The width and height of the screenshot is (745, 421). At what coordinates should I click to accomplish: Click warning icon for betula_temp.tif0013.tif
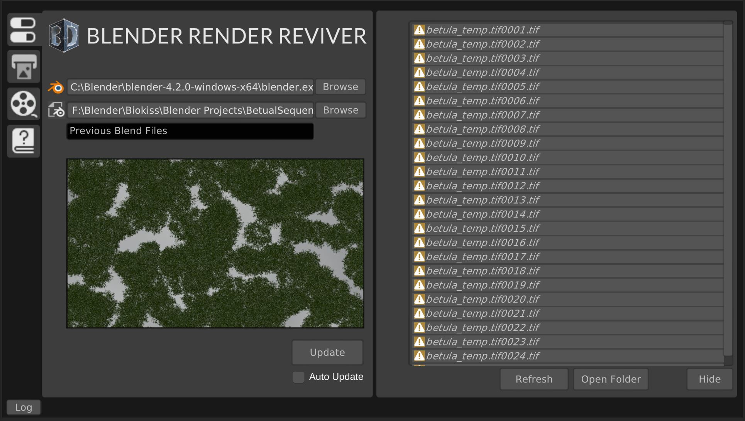point(419,200)
